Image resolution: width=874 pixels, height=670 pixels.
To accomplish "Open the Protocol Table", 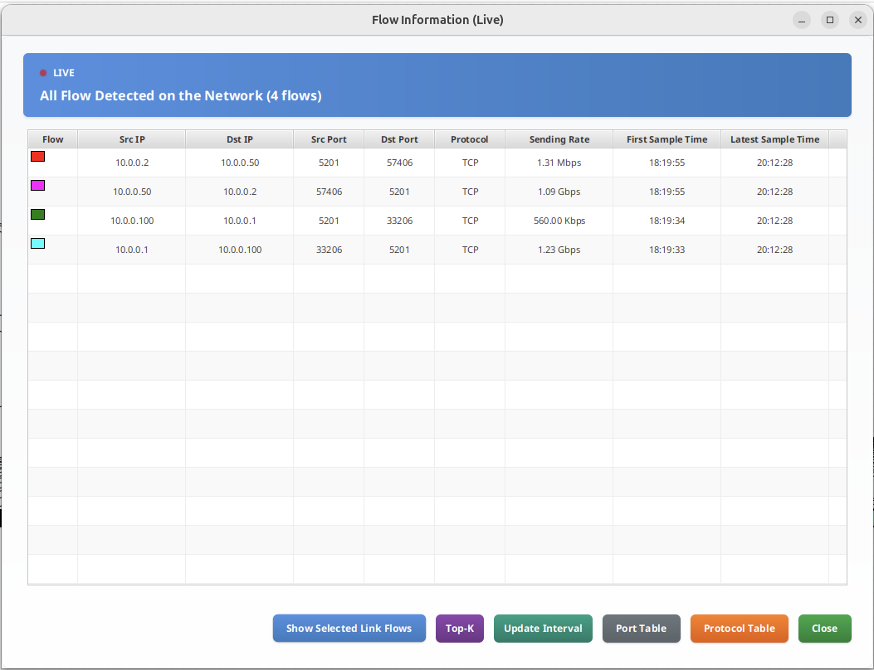I will click(739, 629).
